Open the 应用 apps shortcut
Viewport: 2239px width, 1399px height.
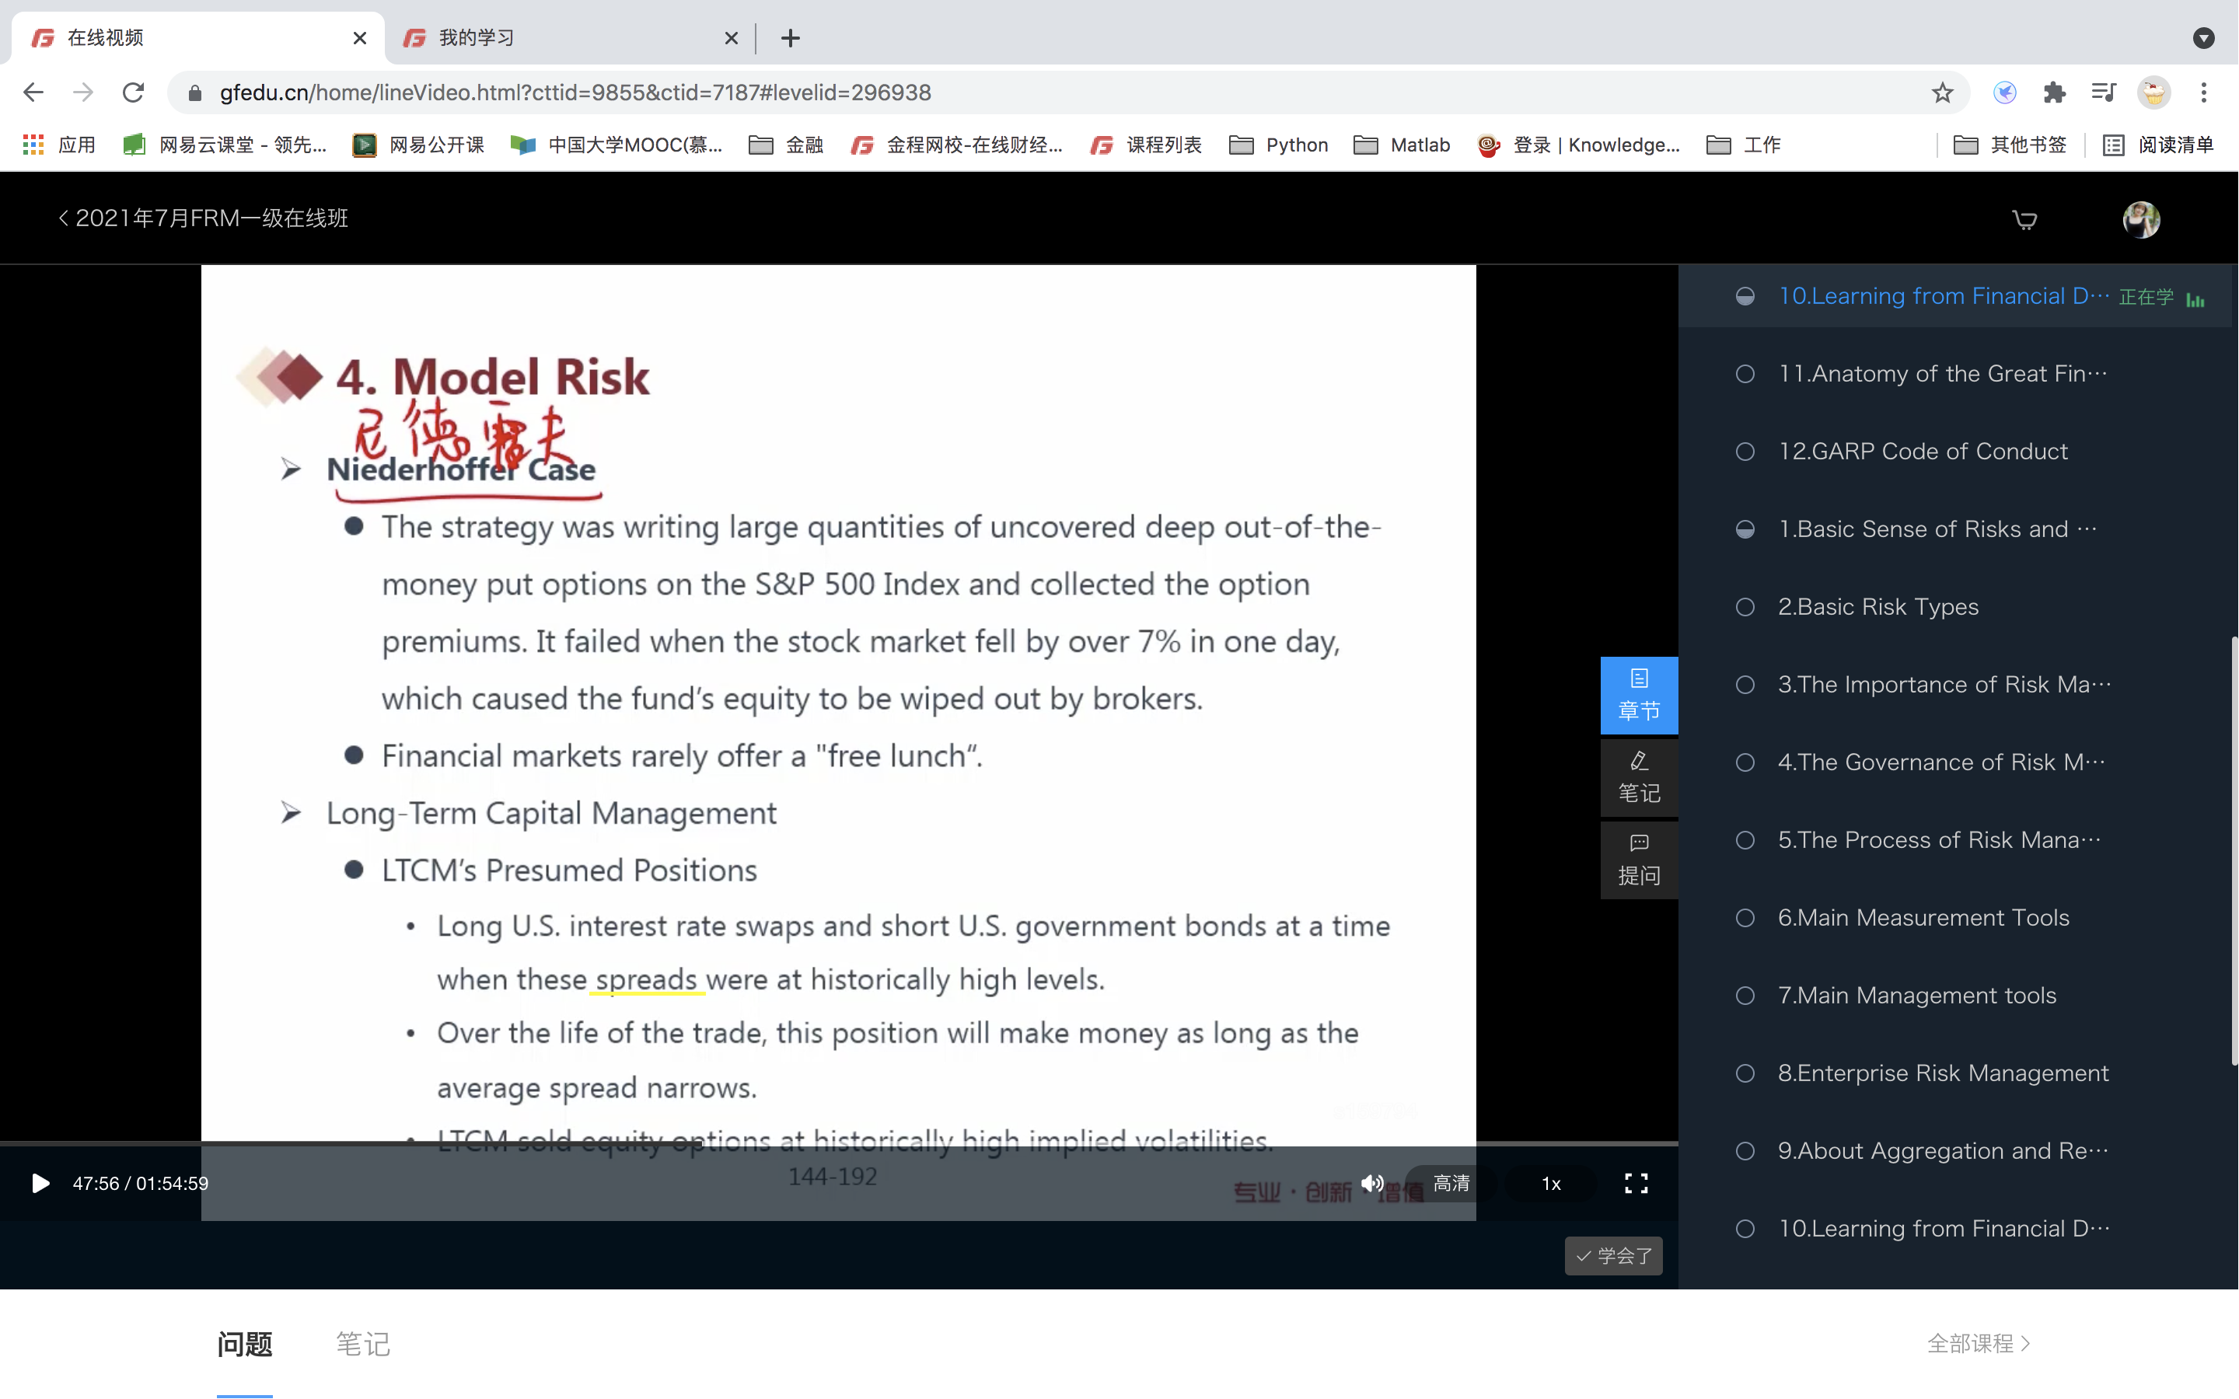point(59,145)
